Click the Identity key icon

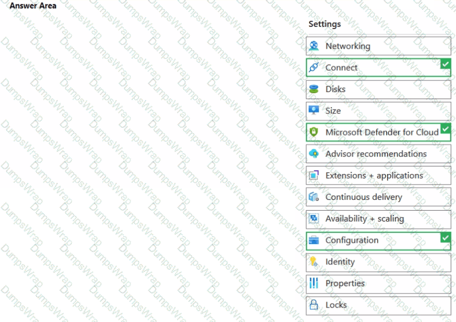pos(314,262)
